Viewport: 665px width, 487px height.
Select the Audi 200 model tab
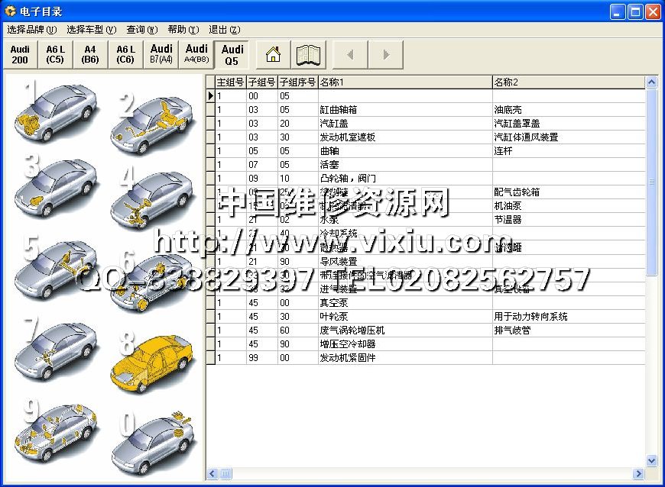pyautogui.click(x=20, y=54)
